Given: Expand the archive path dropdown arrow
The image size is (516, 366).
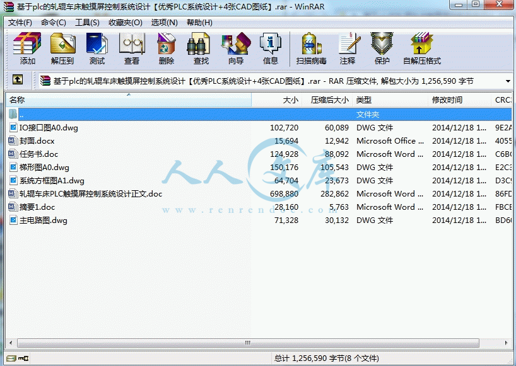Looking at the screenshot, I should pos(508,81).
